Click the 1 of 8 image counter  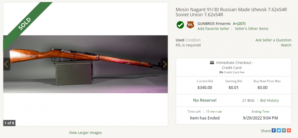pyautogui.click(x=9, y=123)
